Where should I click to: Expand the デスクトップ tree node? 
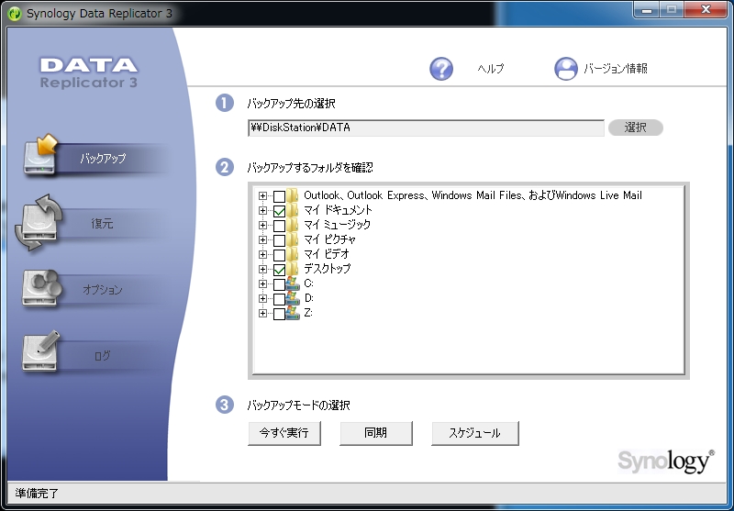[262, 269]
